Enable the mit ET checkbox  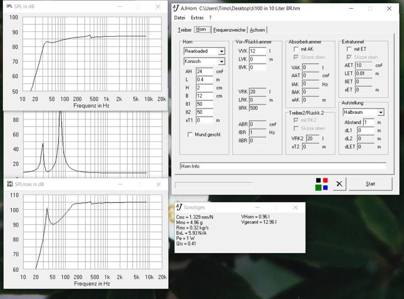click(x=349, y=49)
